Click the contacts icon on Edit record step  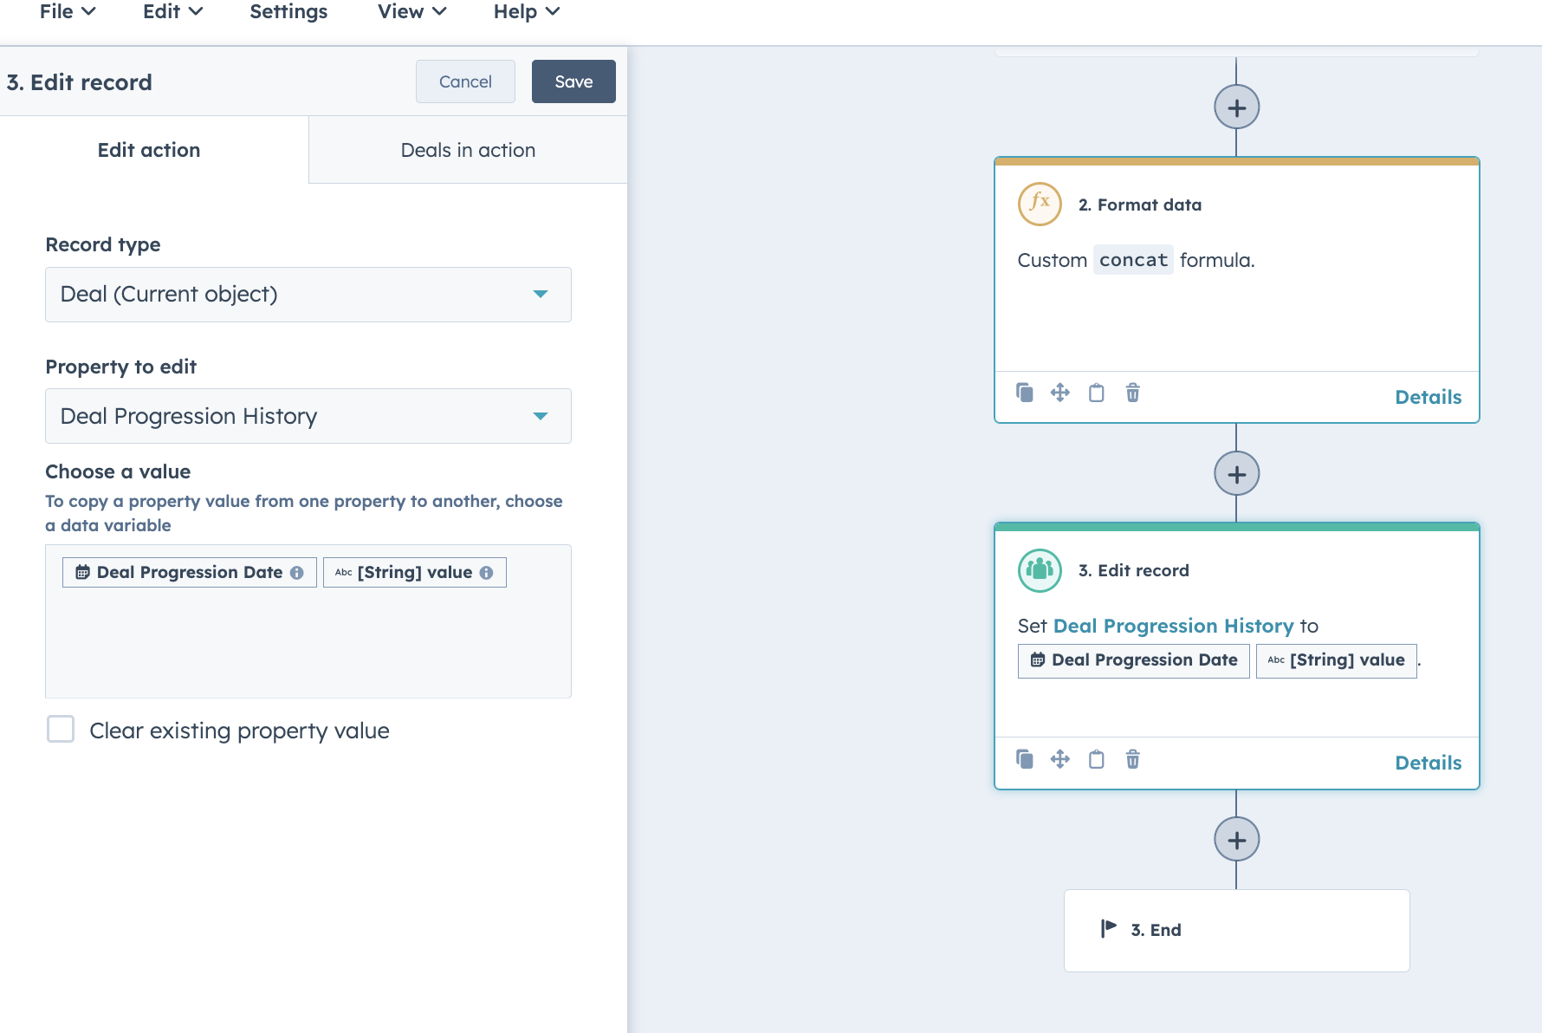point(1039,571)
